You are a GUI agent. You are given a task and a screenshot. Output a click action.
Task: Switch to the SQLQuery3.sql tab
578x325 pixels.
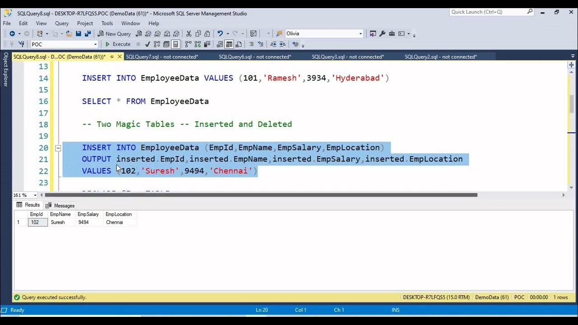[x=348, y=56]
